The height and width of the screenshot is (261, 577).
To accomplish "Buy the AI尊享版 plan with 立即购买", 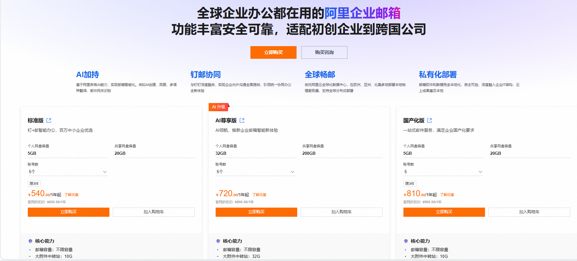I will 256,212.
